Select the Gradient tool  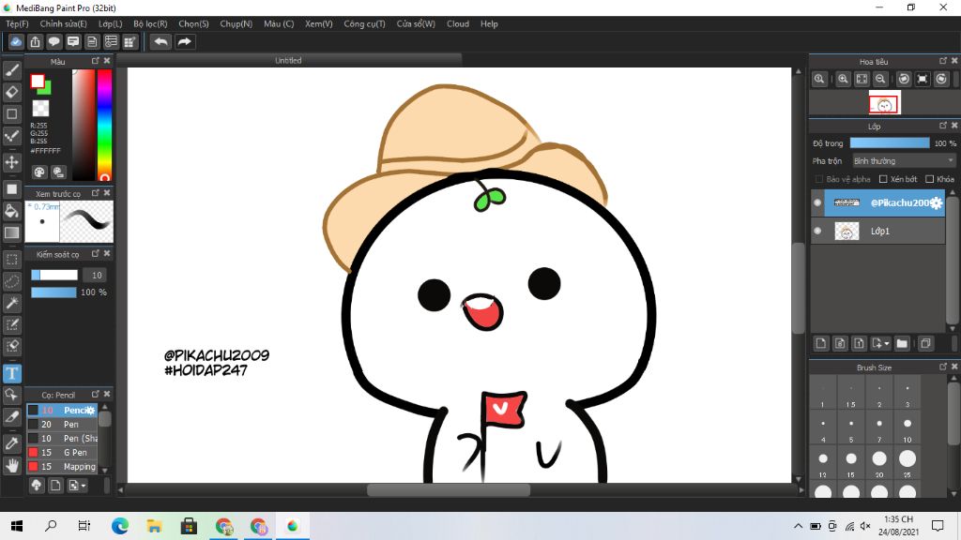tap(11, 232)
